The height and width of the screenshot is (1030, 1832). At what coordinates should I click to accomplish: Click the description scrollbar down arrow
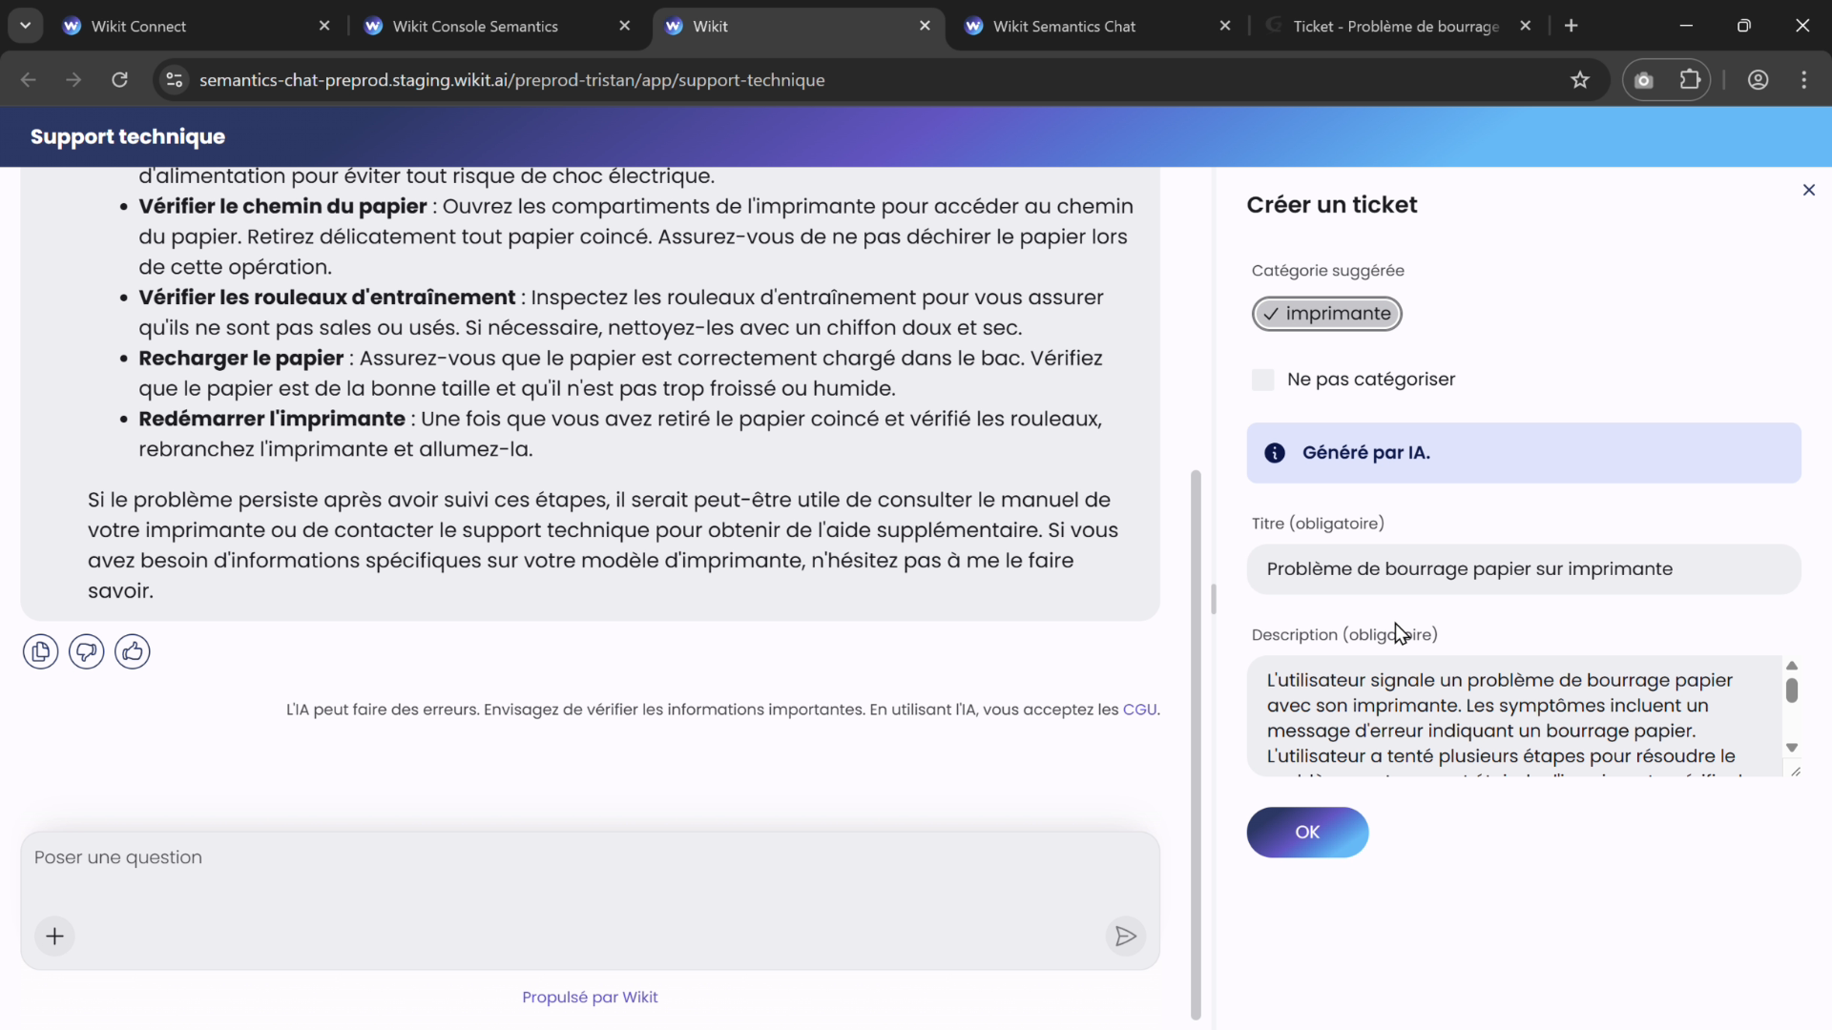pos(1793,748)
